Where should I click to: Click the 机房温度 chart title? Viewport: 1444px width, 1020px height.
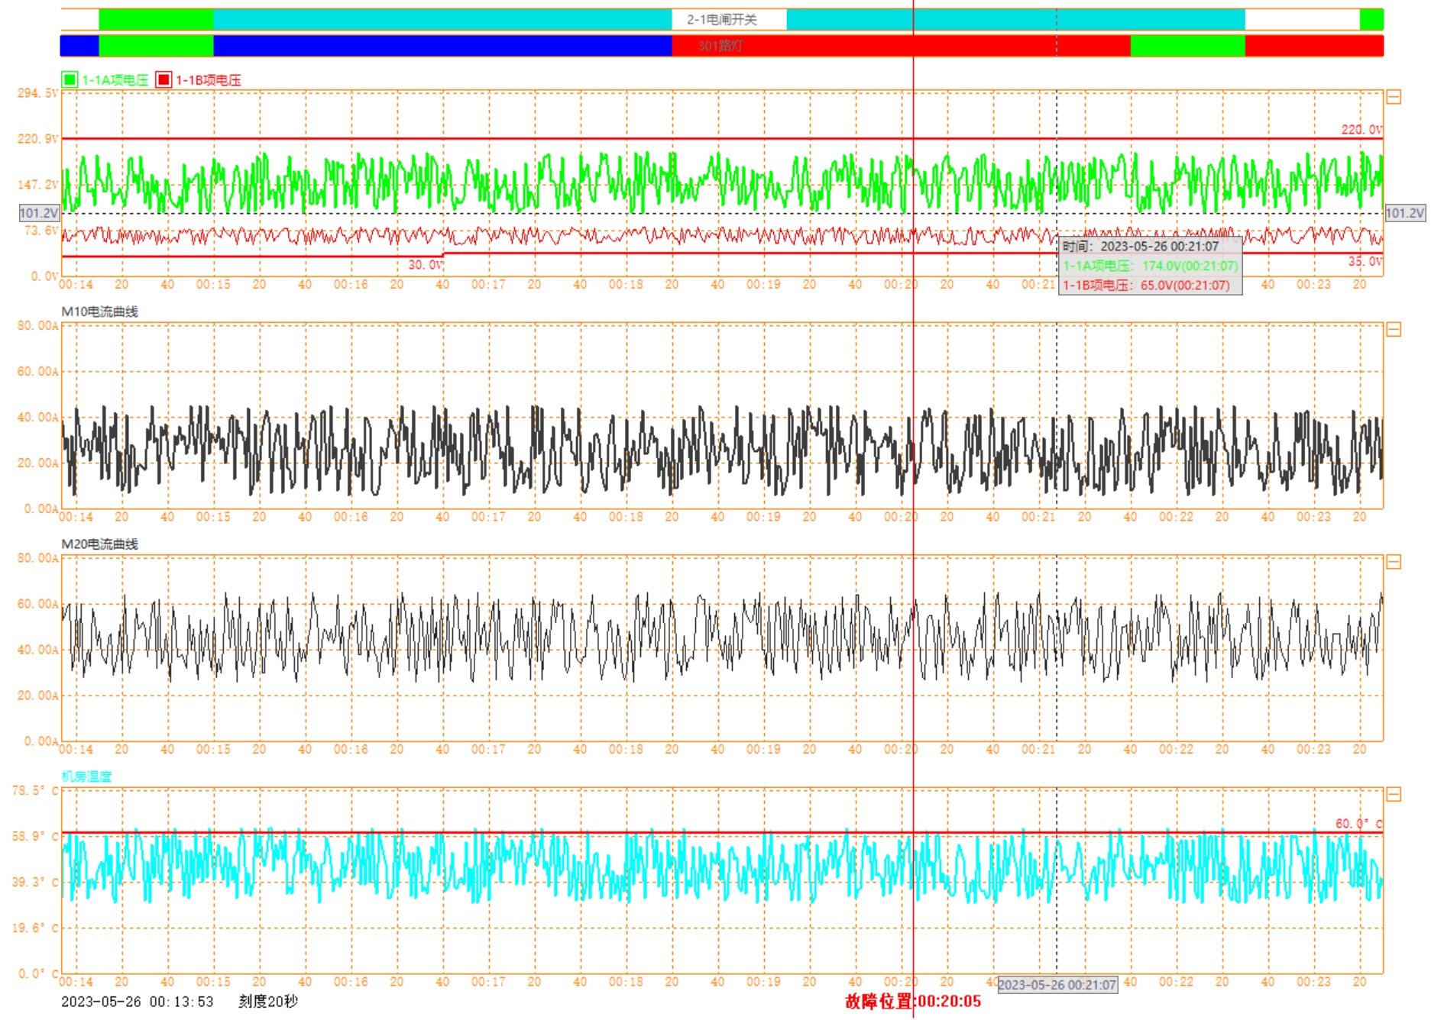tap(86, 776)
